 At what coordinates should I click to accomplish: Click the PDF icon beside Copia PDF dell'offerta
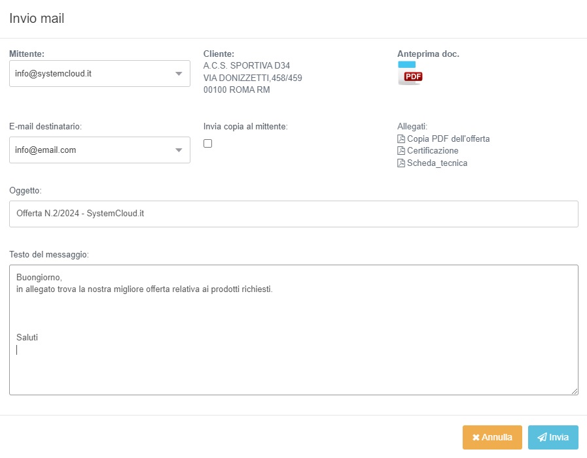tap(401, 139)
